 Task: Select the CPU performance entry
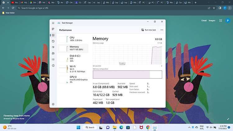point(73,39)
